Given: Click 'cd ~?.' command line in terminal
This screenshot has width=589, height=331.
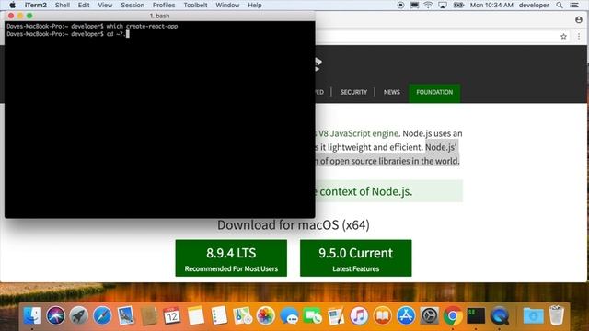Looking at the screenshot, I should (x=67, y=34).
